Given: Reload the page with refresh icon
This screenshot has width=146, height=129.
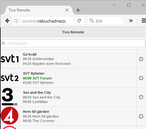Looking at the screenshot, I should point(79,21).
